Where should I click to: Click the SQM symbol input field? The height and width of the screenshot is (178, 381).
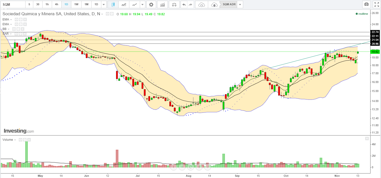pos(13,4)
